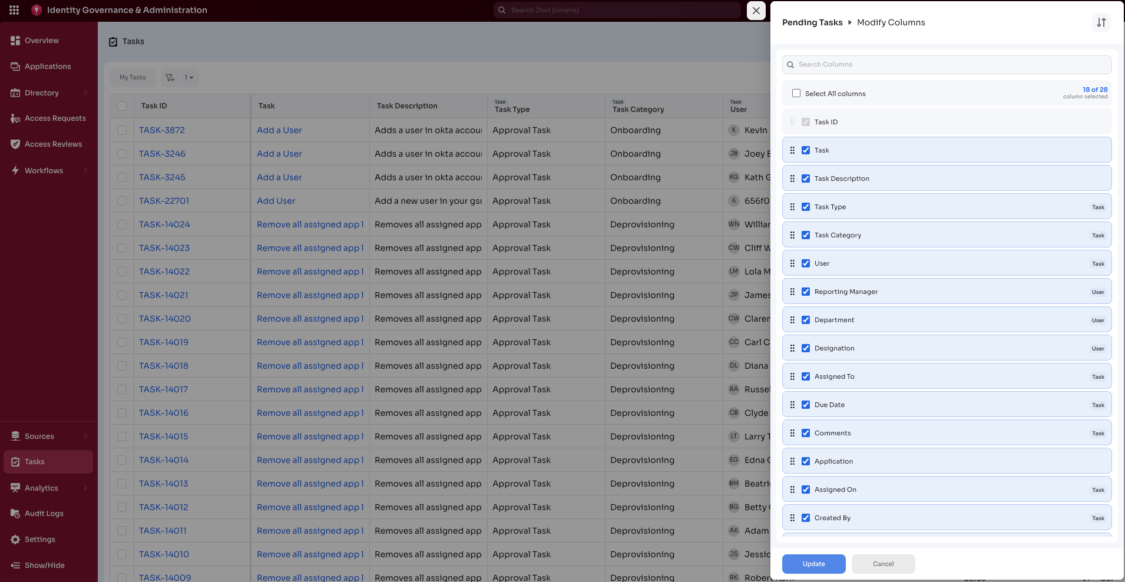The height and width of the screenshot is (582, 1125).
Task: Uncheck the Task Description column
Action: (x=805, y=178)
